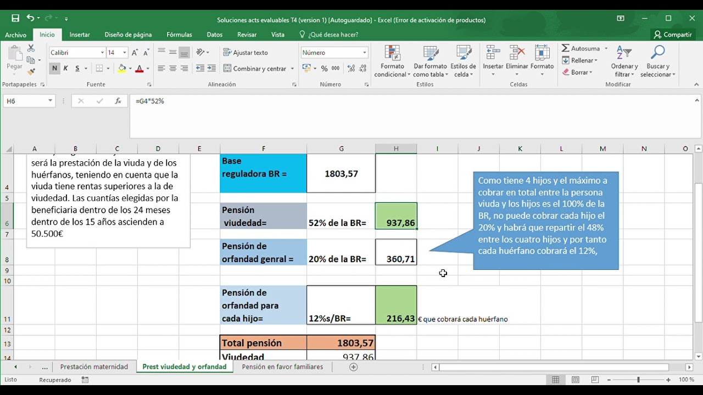Image resolution: width=703 pixels, height=395 pixels.
Task: Add a new worksheet with the plus button
Action: click(x=353, y=366)
